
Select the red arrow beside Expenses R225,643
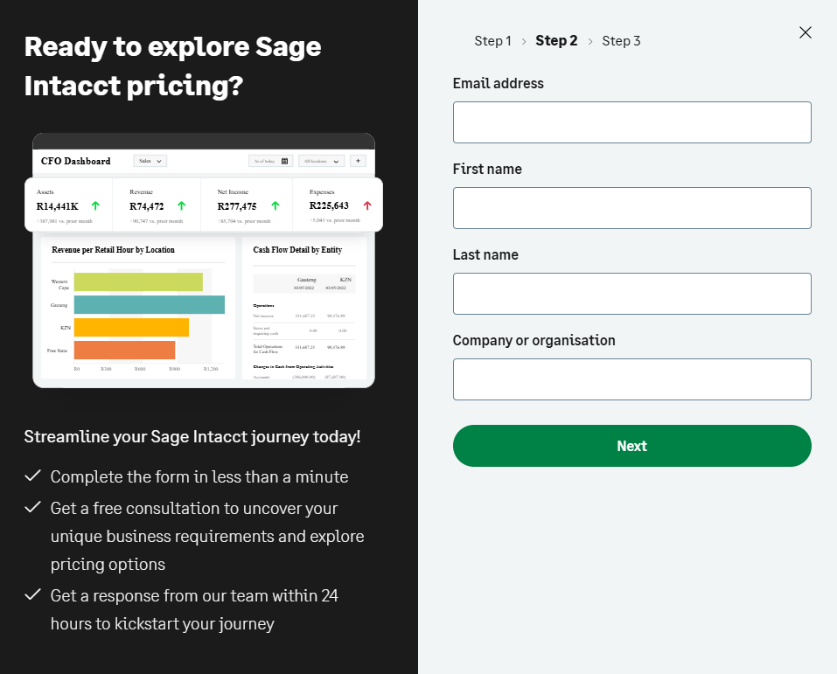367,205
